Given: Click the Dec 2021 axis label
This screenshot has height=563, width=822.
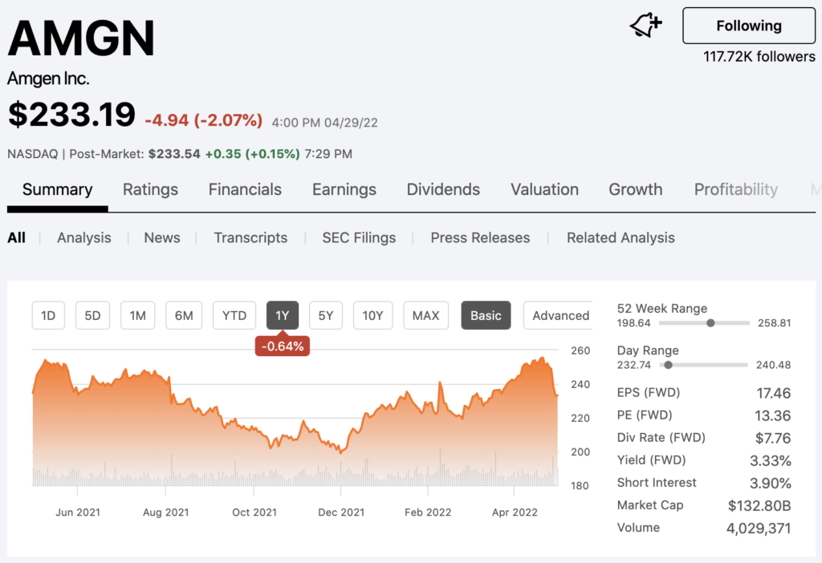Looking at the screenshot, I should tap(341, 512).
